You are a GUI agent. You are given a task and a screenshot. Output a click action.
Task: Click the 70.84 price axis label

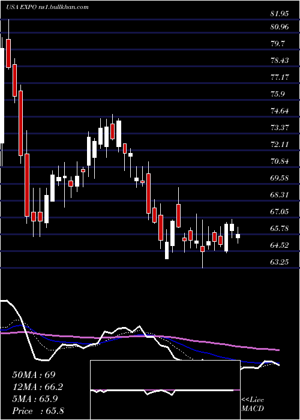tap(280, 161)
